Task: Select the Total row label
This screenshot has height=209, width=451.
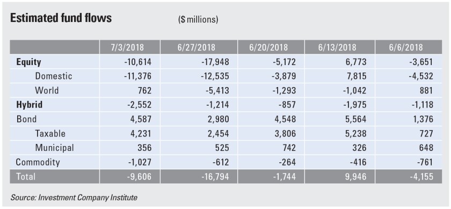Action: click(x=26, y=176)
